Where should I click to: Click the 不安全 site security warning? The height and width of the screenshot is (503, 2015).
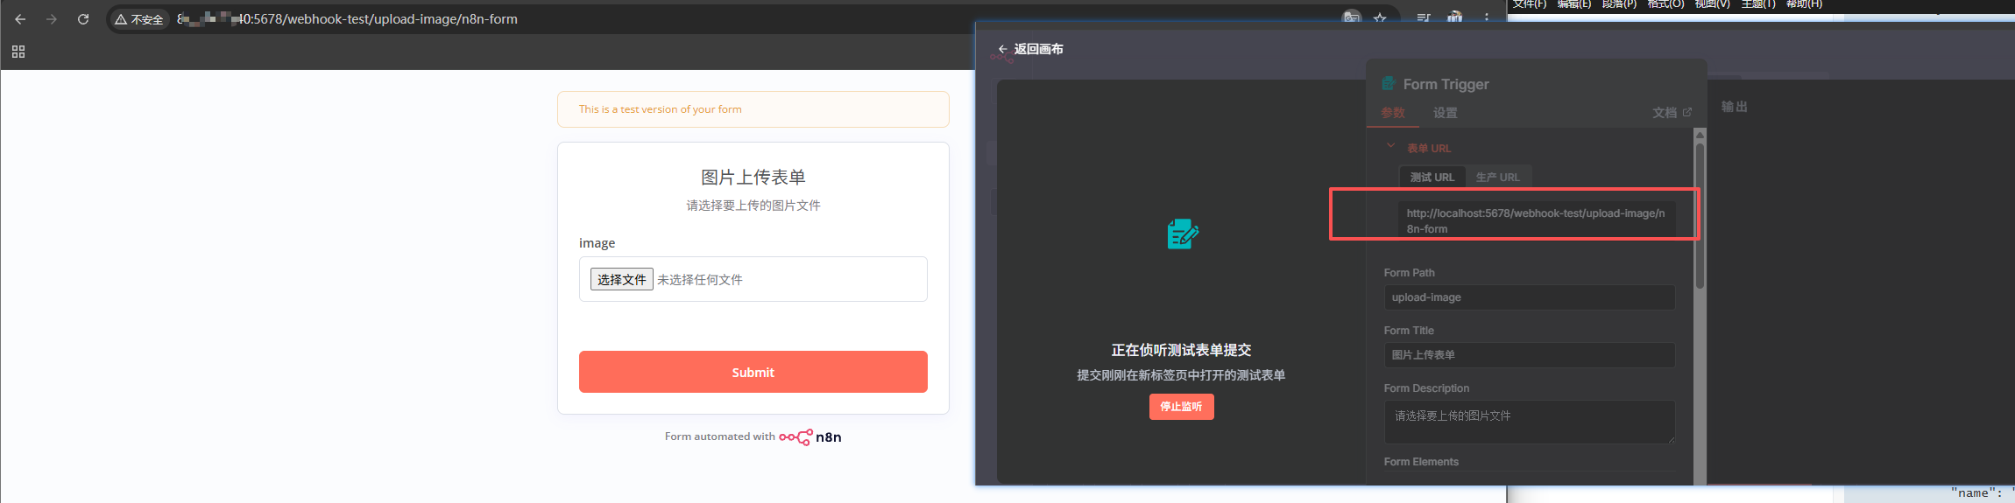(139, 19)
